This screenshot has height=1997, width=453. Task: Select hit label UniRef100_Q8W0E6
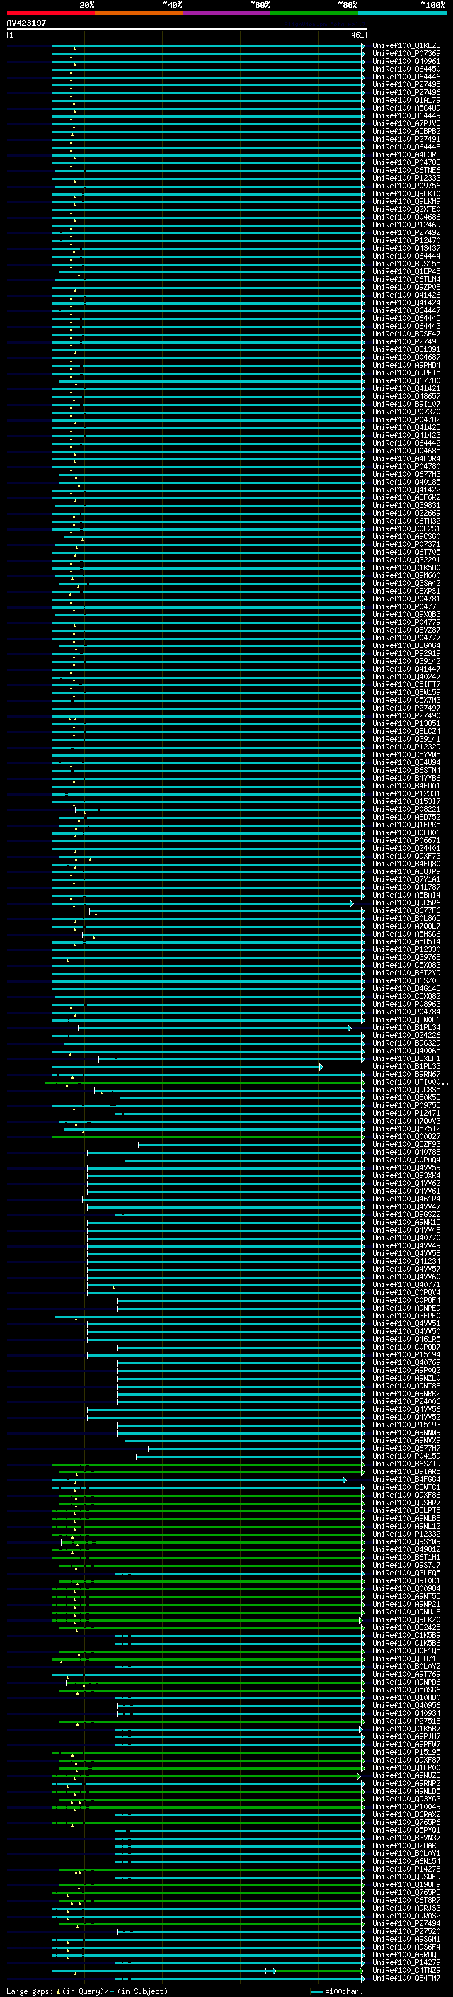click(x=406, y=1020)
